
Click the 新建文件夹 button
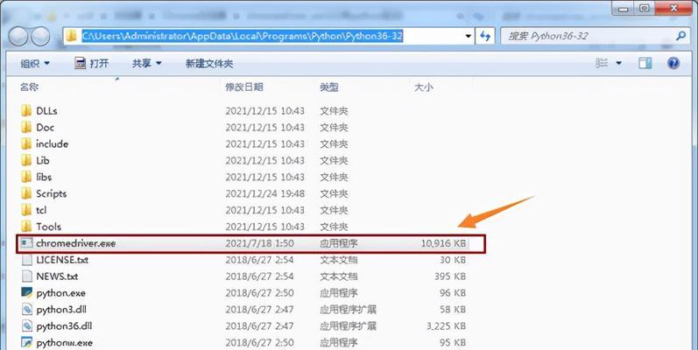209,64
